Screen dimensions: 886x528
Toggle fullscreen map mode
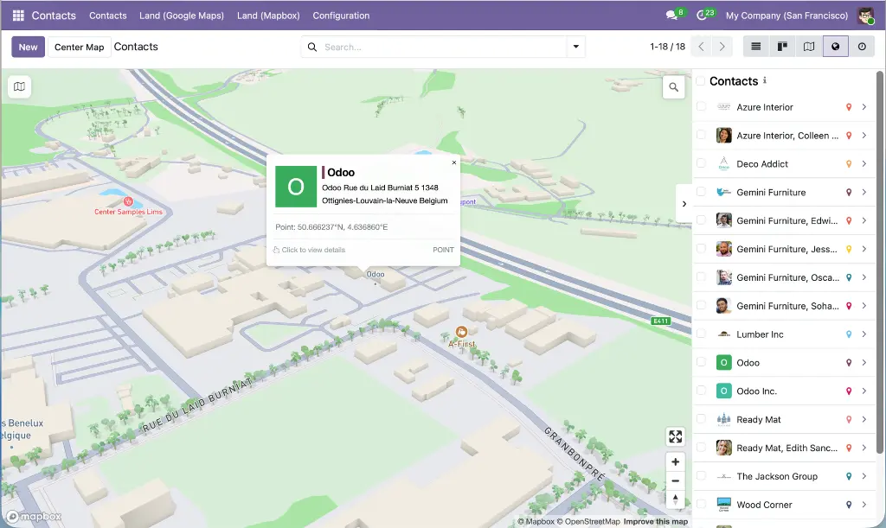tap(675, 436)
